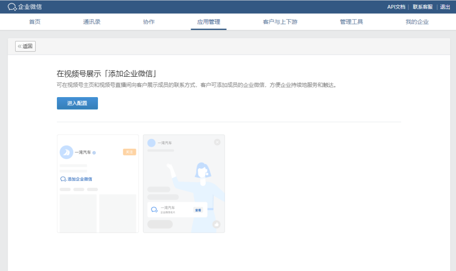Select the 应用管理 tab
This screenshot has height=271, width=456.
point(208,22)
